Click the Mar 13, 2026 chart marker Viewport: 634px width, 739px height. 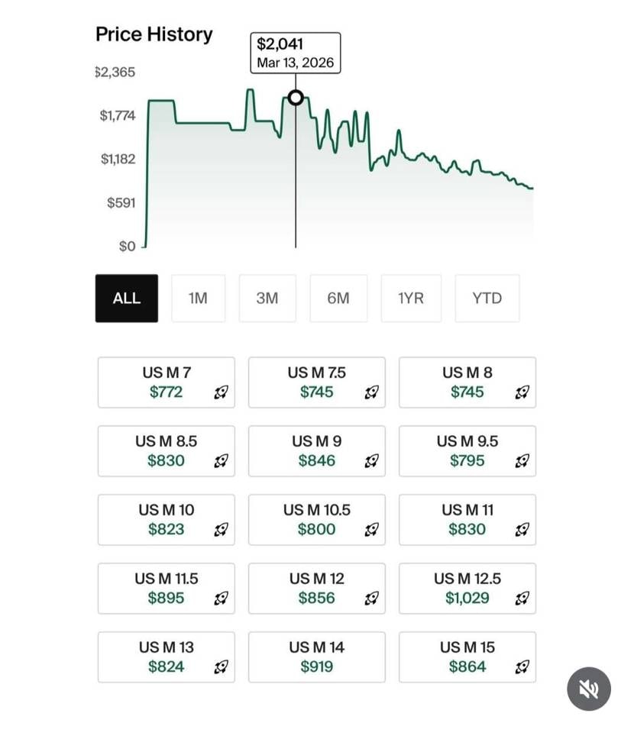tap(296, 98)
